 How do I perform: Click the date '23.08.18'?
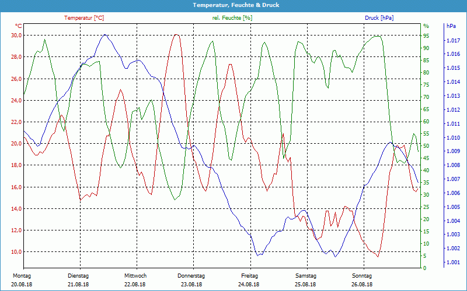pos(191,285)
